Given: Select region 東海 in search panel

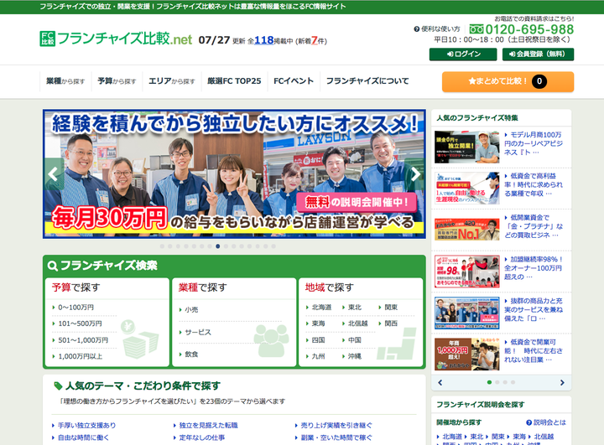Looking at the screenshot, I should [x=318, y=323].
